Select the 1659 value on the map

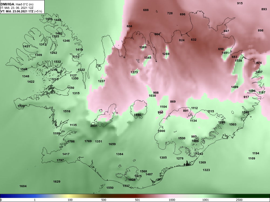(112, 144)
